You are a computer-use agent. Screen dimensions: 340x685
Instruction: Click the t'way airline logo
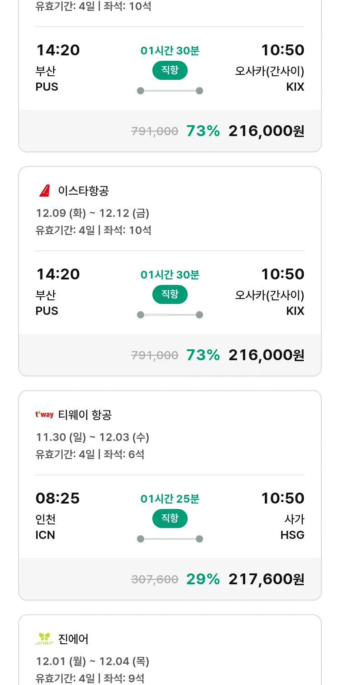[44, 415]
